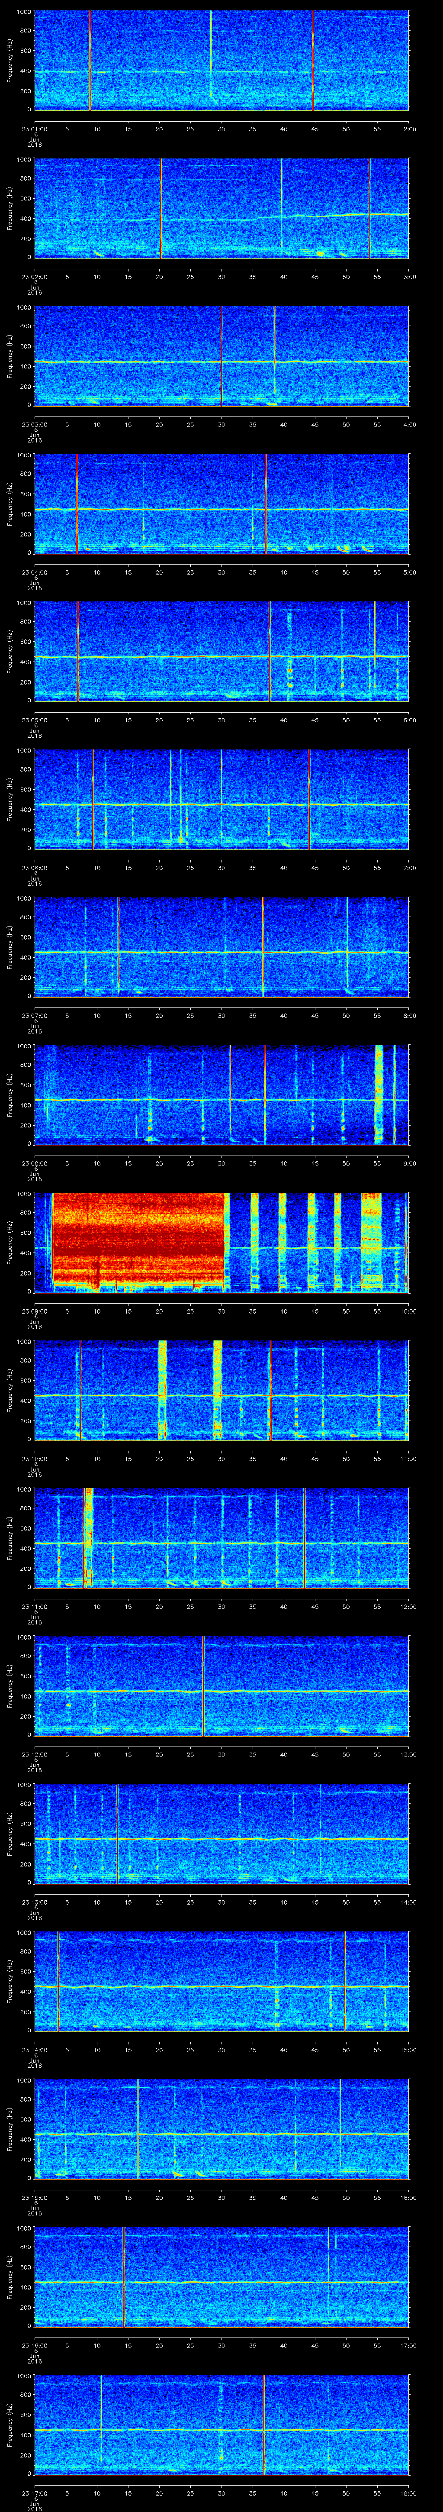This screenshot has width=443, height=2512.
Task: Open the spectrogram starting at 23:16:00
Action: click(221, 2276)
